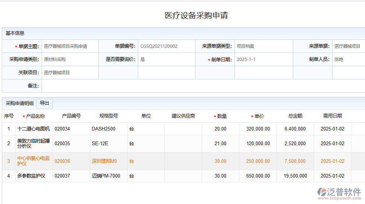Image resolution: width=365 pixels, height=204 pixels.
Task: Click the 导出 export button
Action: (x=44, y=103)
